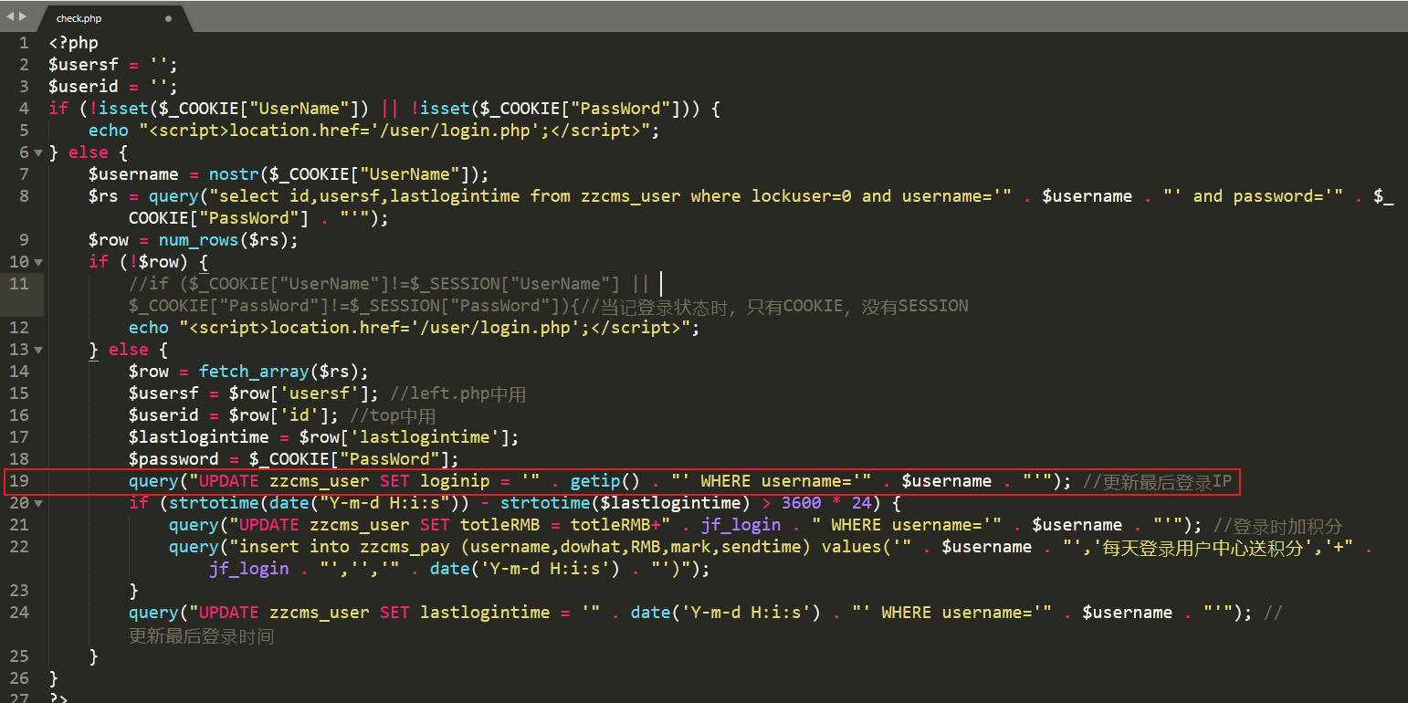Click gutter line number 2
Image resolution: width=1408 pixels, height=703 pixels.
[x=24, y=65]
